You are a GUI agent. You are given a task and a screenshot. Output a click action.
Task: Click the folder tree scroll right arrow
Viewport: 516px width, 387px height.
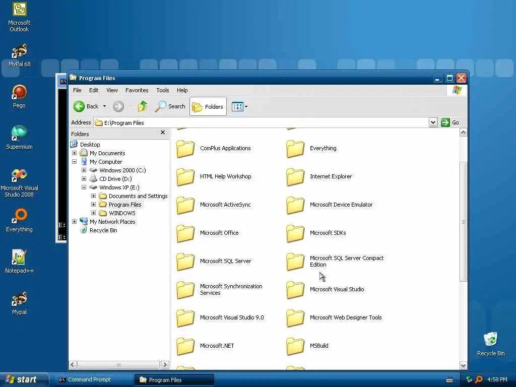[165, 365]
